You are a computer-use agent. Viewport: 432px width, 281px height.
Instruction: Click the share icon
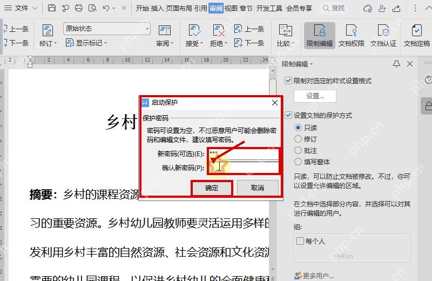pyautogui.click(x=396, y=9)
